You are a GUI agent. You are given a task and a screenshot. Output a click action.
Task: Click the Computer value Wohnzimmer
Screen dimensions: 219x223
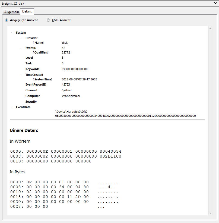click(71, 96)
